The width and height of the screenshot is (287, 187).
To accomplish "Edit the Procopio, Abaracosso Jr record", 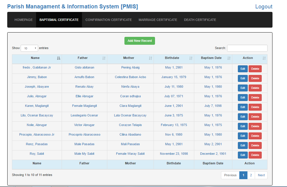I will click(x=243, y=136).
